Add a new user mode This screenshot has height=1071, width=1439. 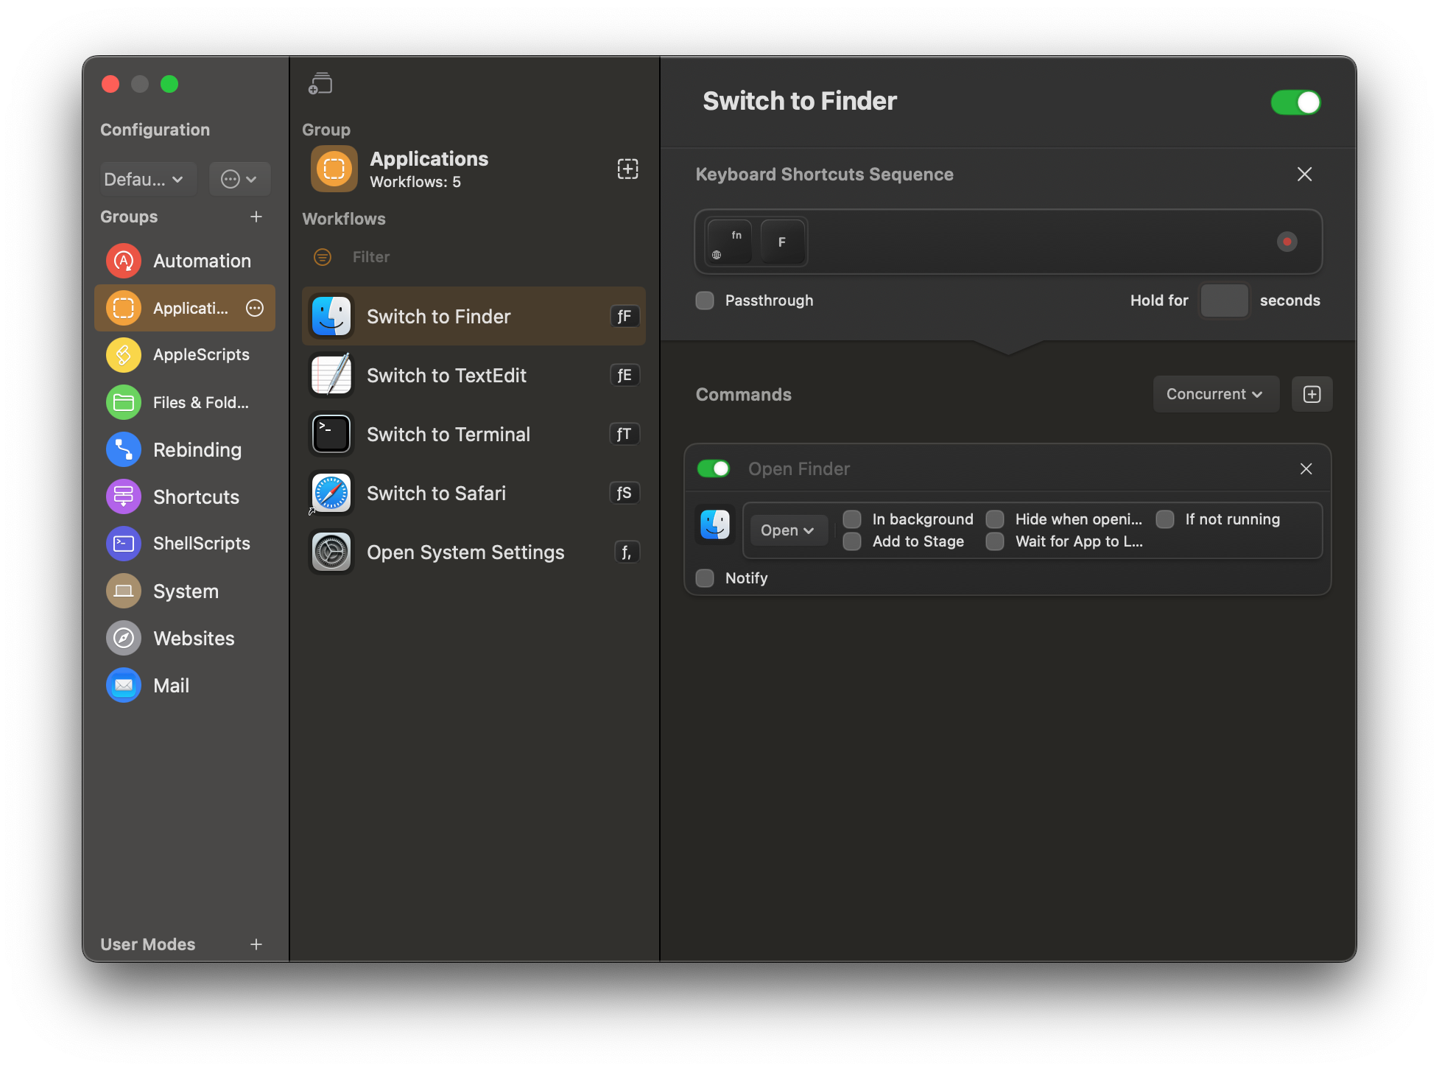click(256, 944)
